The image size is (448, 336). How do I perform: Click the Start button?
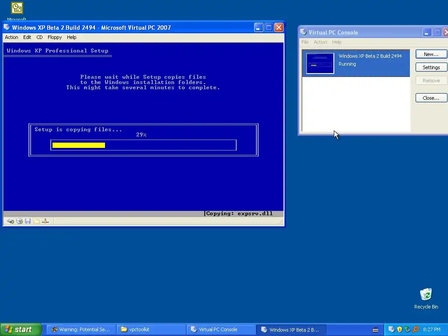(21, 329)
